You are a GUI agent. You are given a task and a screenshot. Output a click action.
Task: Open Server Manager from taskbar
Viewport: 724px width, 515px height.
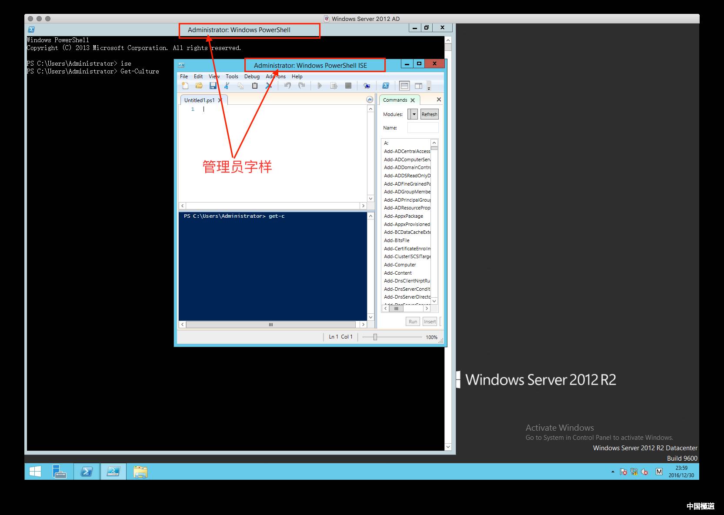pos(59,472)
